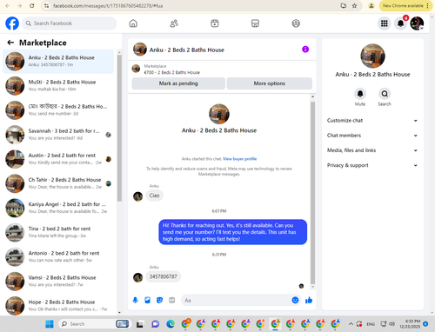The height and width of the screenshot is (332, 435).
Task: Reload the browser page
Action: click(32, 6)
